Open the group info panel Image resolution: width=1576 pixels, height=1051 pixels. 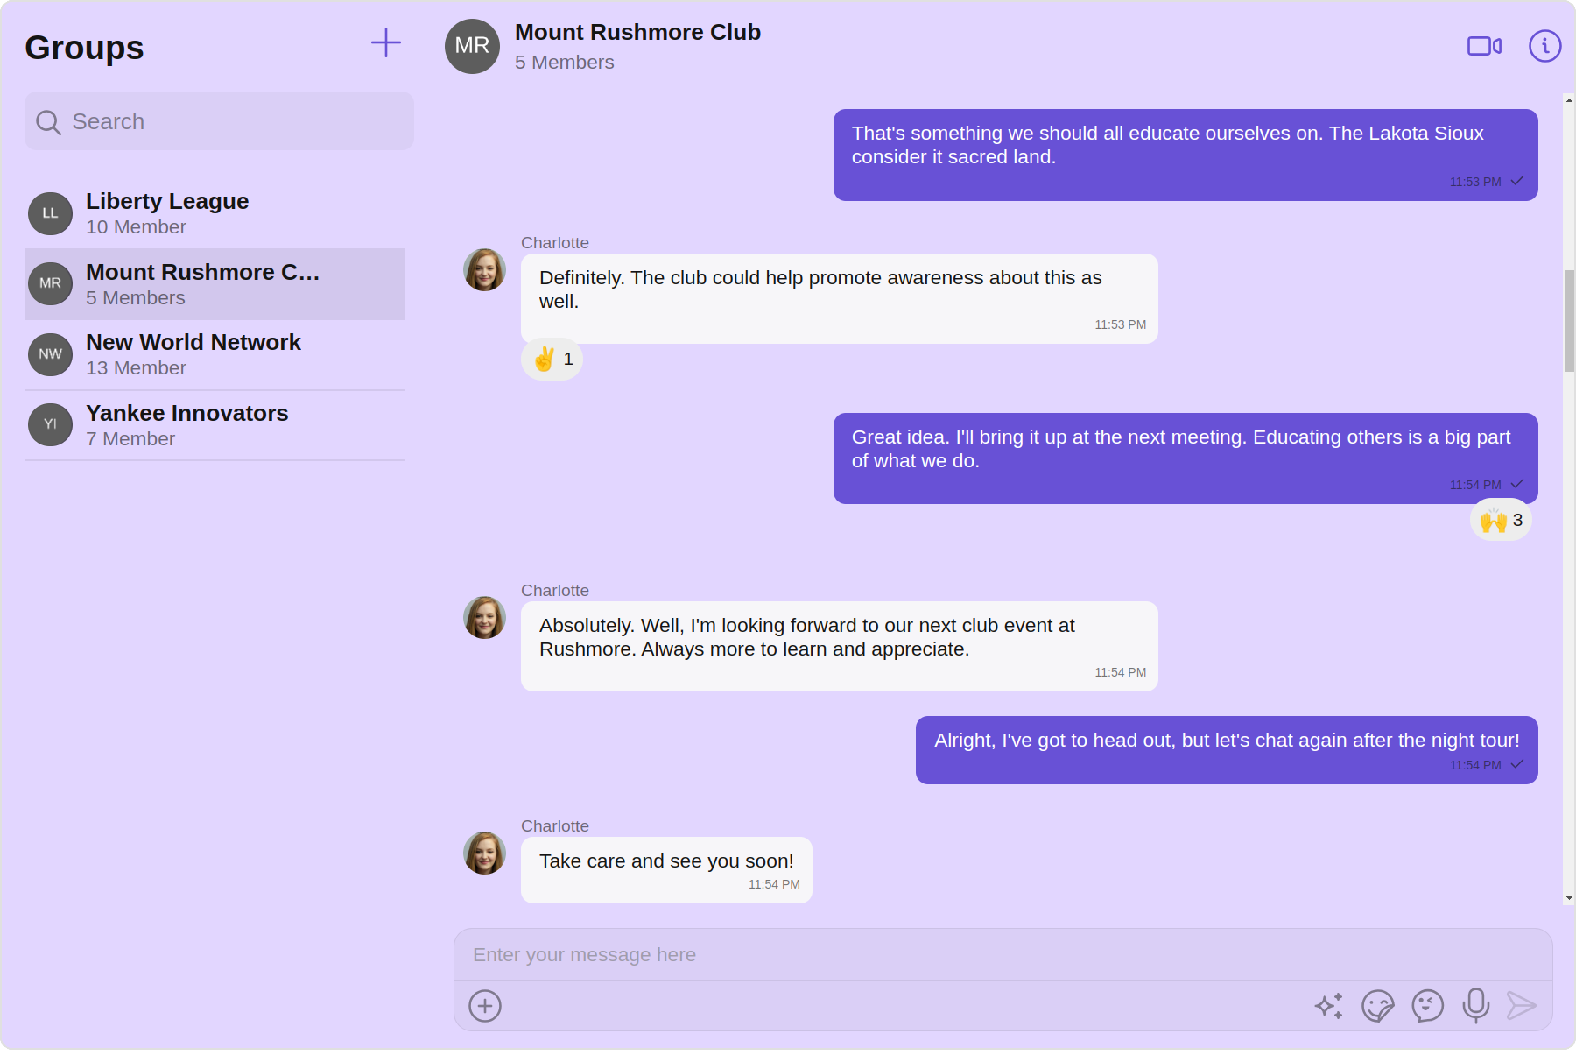(x=1544, y=46)
